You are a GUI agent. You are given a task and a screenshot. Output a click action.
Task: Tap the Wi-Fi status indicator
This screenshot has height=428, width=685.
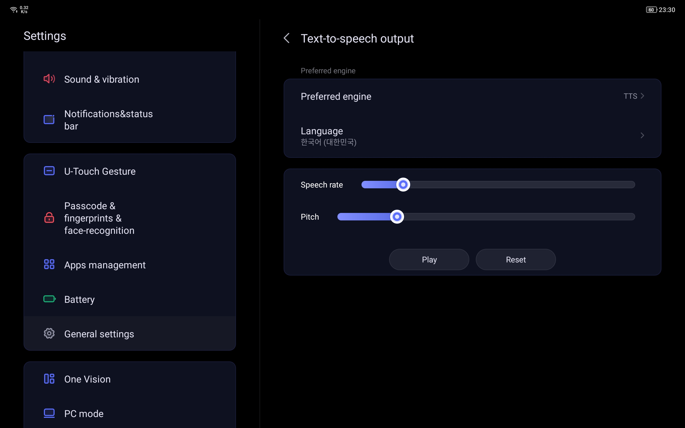pyautogui.click(x=14, y=10)
